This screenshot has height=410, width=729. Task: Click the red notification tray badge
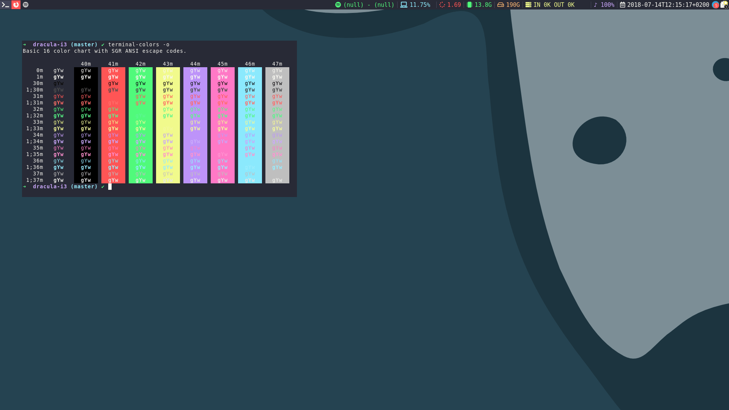715,5
